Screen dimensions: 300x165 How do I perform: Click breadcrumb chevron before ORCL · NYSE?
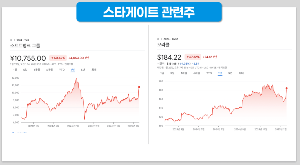coord(161,39)
